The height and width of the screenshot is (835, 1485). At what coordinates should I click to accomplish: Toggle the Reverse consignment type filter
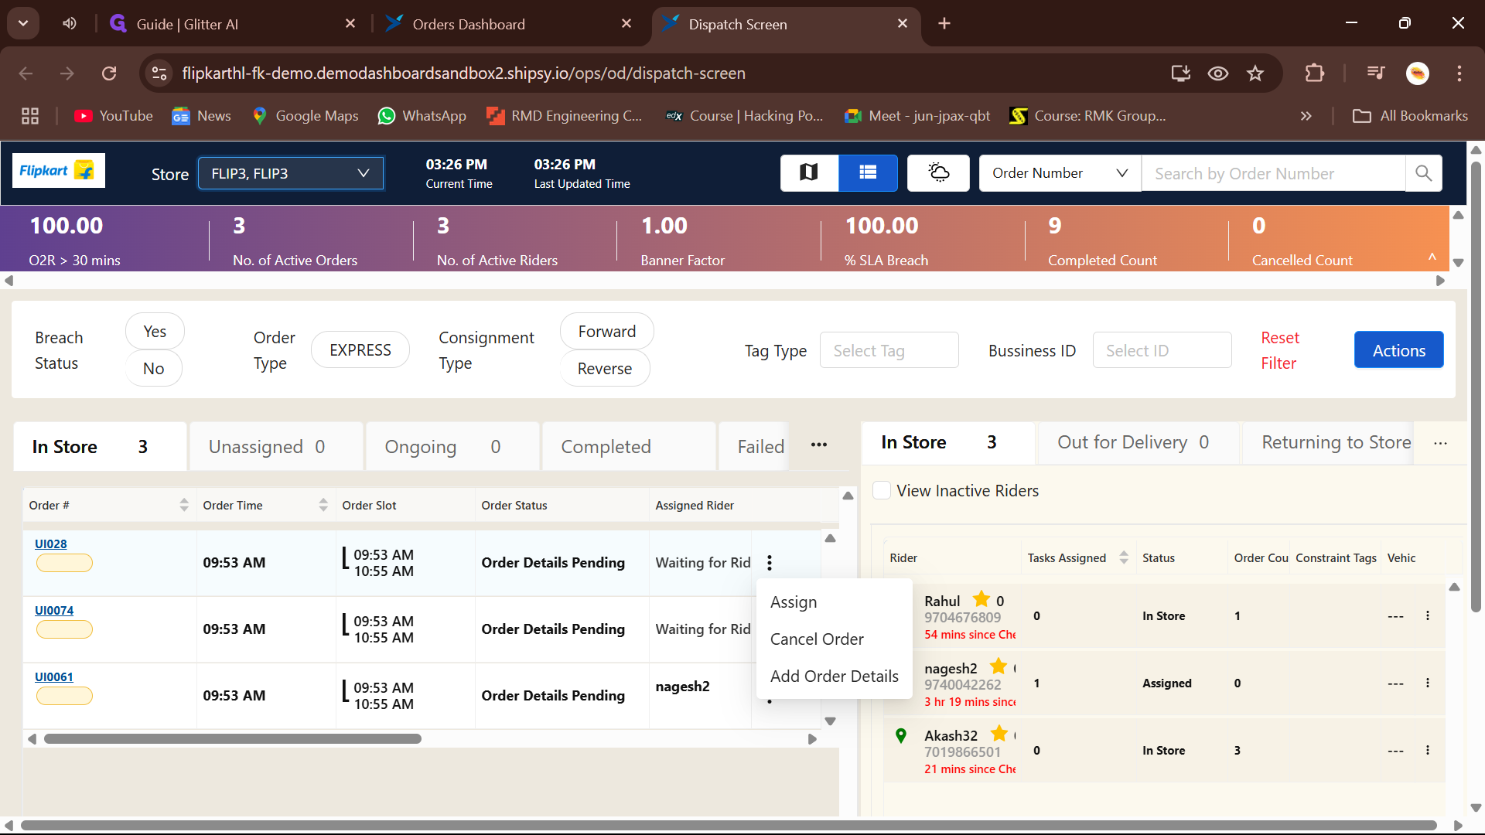tap(604, 369)
